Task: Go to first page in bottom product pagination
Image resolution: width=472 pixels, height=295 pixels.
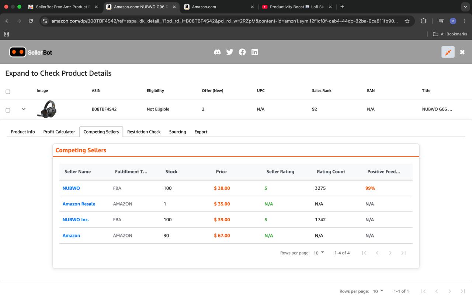Action: point(423,291)
